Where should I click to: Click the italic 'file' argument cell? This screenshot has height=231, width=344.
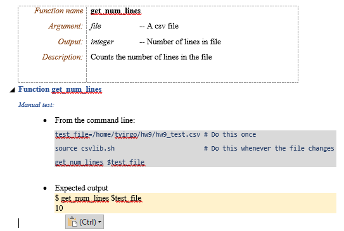point(96,26)
